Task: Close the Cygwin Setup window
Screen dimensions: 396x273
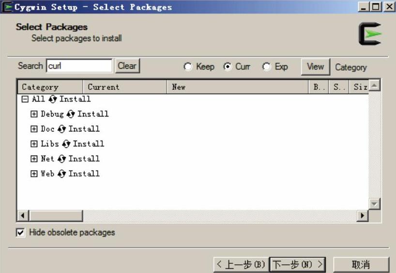Action: tap(389, 7)
